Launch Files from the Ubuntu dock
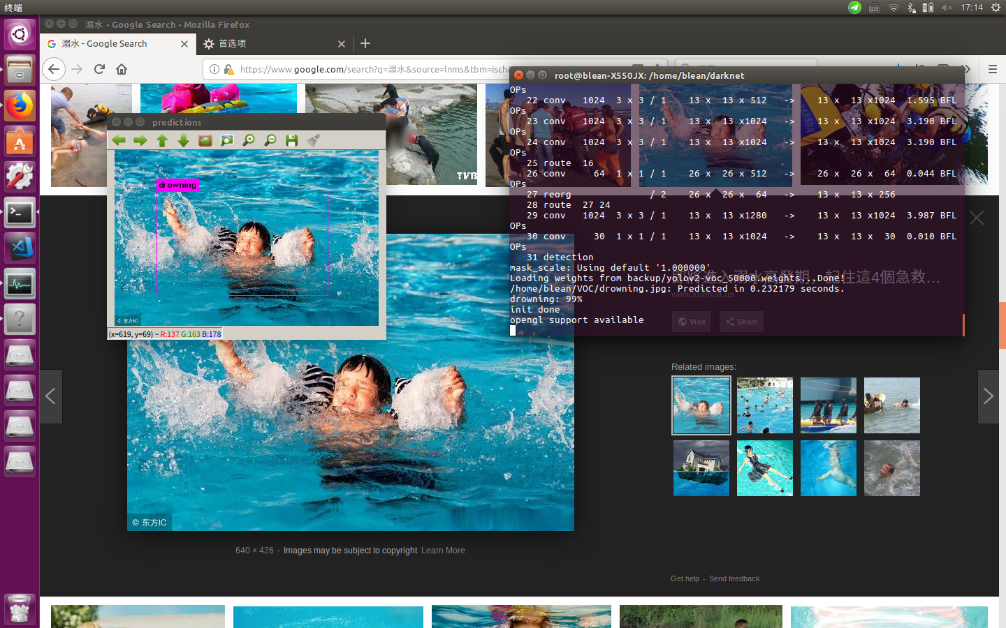Screen dimensions: 1006x628 (x=20, y=70)
